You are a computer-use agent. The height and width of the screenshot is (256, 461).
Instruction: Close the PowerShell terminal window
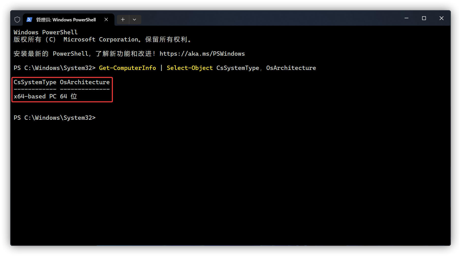(x=441, y=18)
